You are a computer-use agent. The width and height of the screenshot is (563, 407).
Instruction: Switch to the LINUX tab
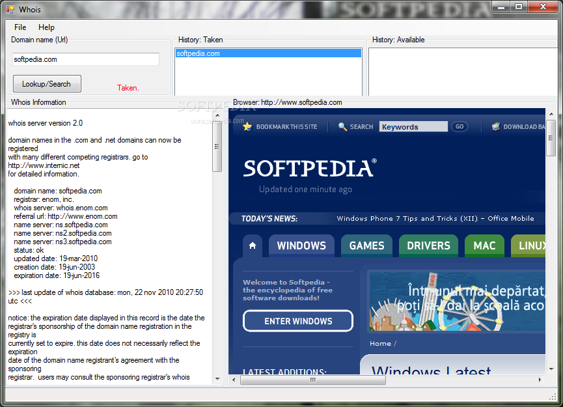[x=528, y=246]
